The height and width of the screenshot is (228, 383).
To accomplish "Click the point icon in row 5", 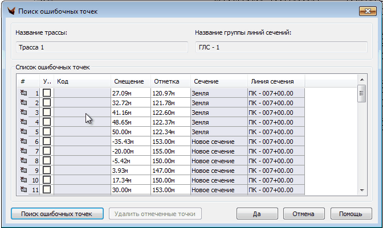I will [24, 131].
